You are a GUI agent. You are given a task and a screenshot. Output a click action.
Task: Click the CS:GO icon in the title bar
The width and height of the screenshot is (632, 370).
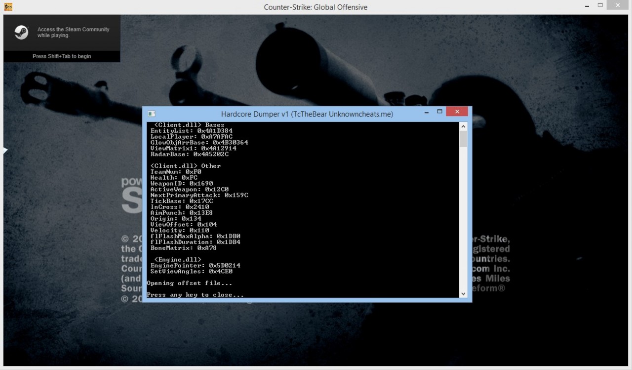(8, 7)
